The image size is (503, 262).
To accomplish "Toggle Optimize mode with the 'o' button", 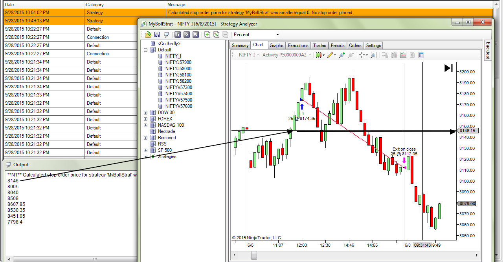I will pos(186,35).
